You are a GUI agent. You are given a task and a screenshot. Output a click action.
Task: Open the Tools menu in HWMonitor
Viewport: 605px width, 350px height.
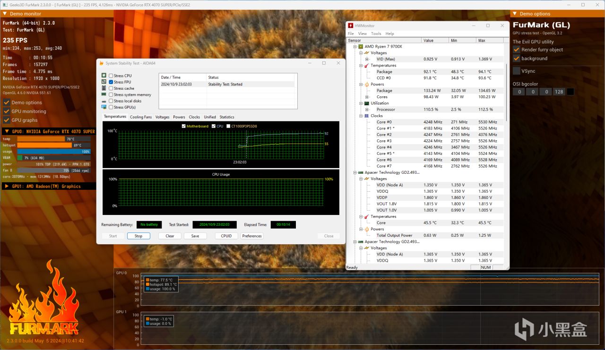[376, 34]
